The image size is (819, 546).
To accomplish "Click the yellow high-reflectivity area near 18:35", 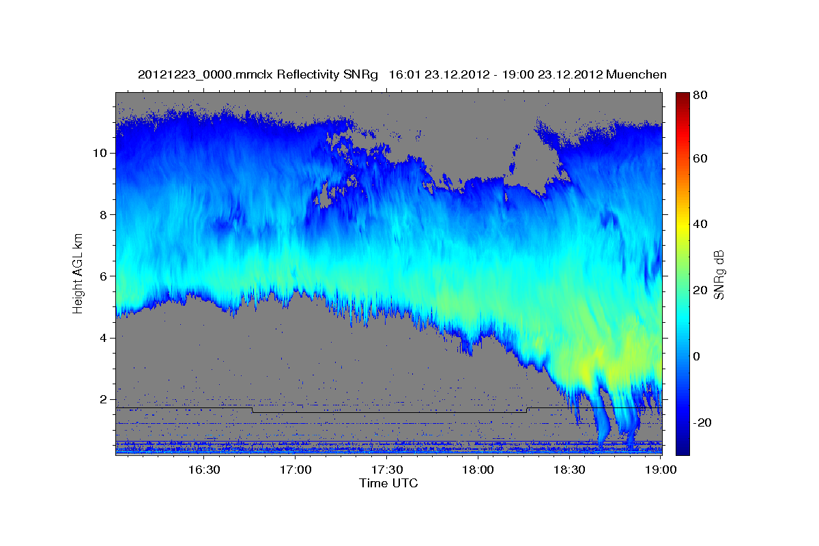I will click(x=587, y=369).
